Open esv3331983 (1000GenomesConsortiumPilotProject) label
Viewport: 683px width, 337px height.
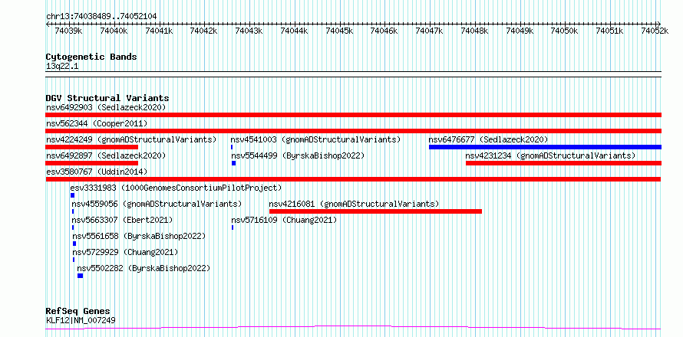coord(176,188)
